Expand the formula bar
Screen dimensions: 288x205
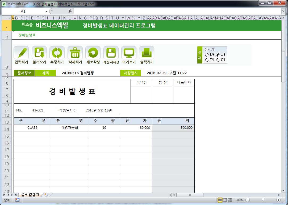click(x=283, y=11)
